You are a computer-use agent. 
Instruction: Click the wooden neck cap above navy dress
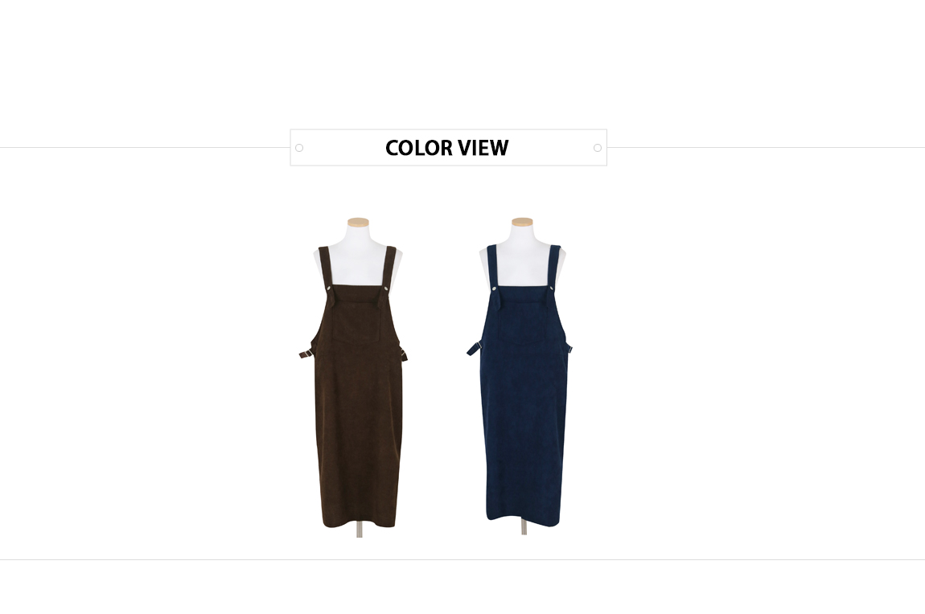coord(522,222)
